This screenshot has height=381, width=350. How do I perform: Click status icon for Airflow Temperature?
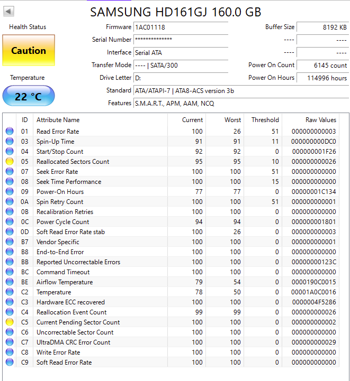click(x=10, y=282)
